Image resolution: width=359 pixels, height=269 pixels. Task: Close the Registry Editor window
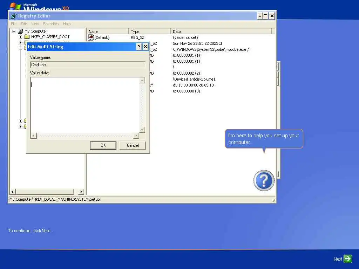[272, 16]
